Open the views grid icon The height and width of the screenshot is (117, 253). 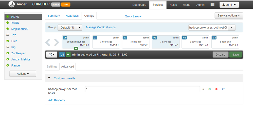(212, 5)
